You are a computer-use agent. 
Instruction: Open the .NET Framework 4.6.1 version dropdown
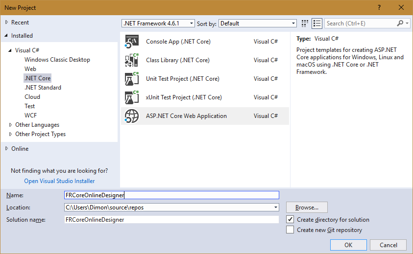(158, 23)
